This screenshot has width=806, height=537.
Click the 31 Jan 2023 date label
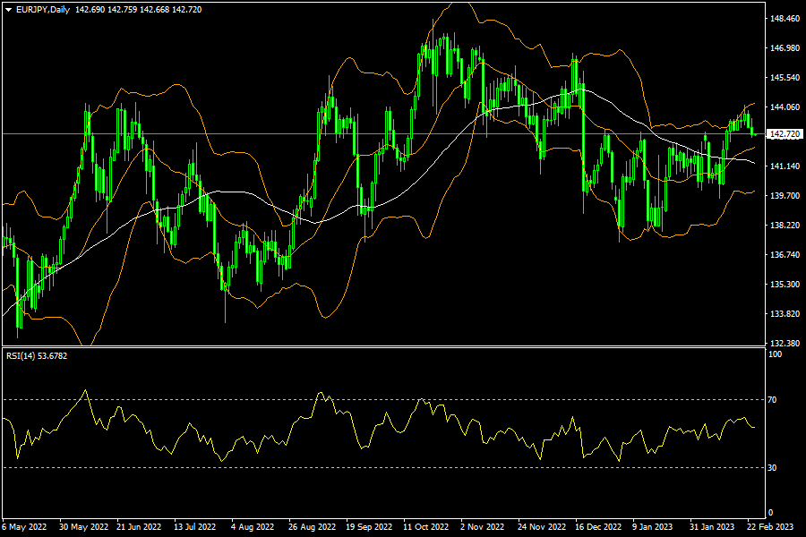point(712,527)
